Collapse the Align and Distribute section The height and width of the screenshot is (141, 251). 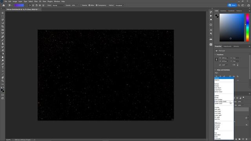tap(215, 70)
